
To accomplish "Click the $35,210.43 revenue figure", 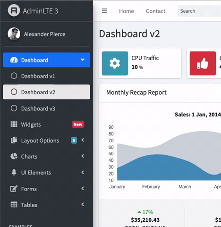I will tap(145, 220).
